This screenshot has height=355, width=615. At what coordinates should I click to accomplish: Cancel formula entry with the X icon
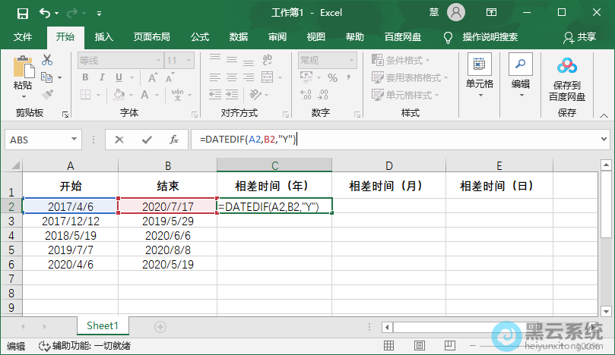[119, 140]
